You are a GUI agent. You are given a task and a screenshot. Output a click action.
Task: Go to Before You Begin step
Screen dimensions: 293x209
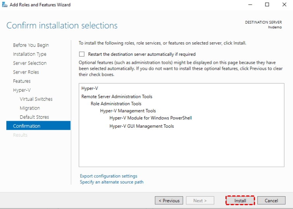coord(31,45)
